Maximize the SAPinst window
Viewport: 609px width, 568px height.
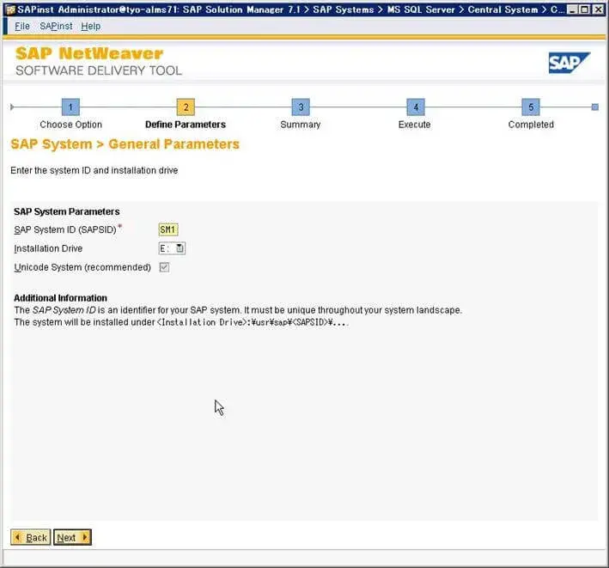click(x=585, y=9)
